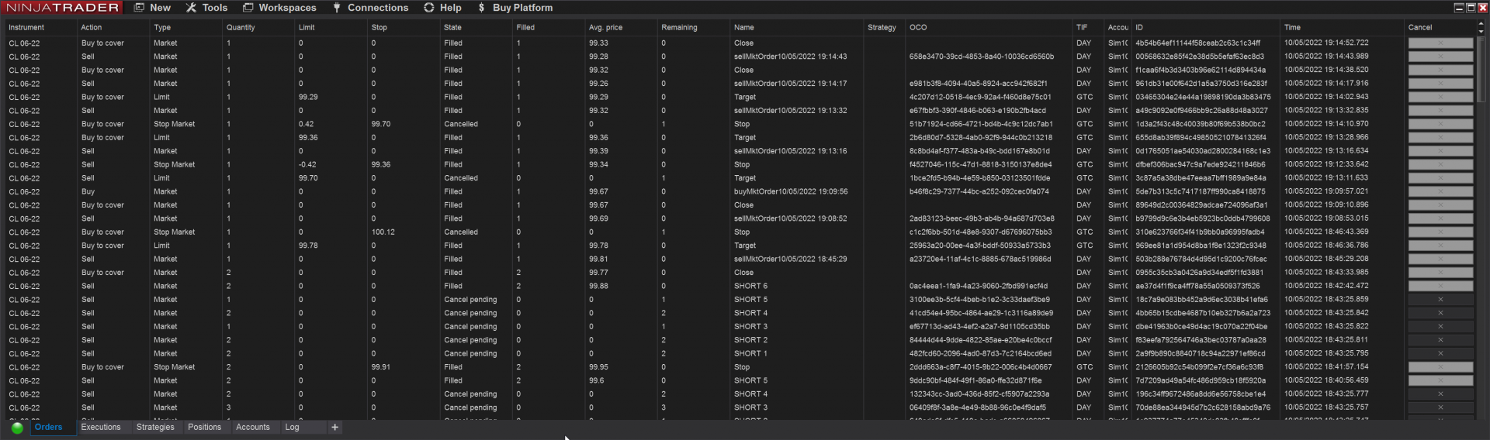Cancel the SHORT 2 pending sell order
This screenshot has width=1490, height=440.
coord(1440,340)
